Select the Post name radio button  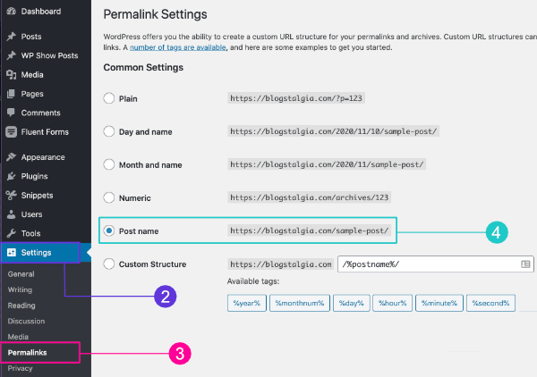[x=109, y=230]
